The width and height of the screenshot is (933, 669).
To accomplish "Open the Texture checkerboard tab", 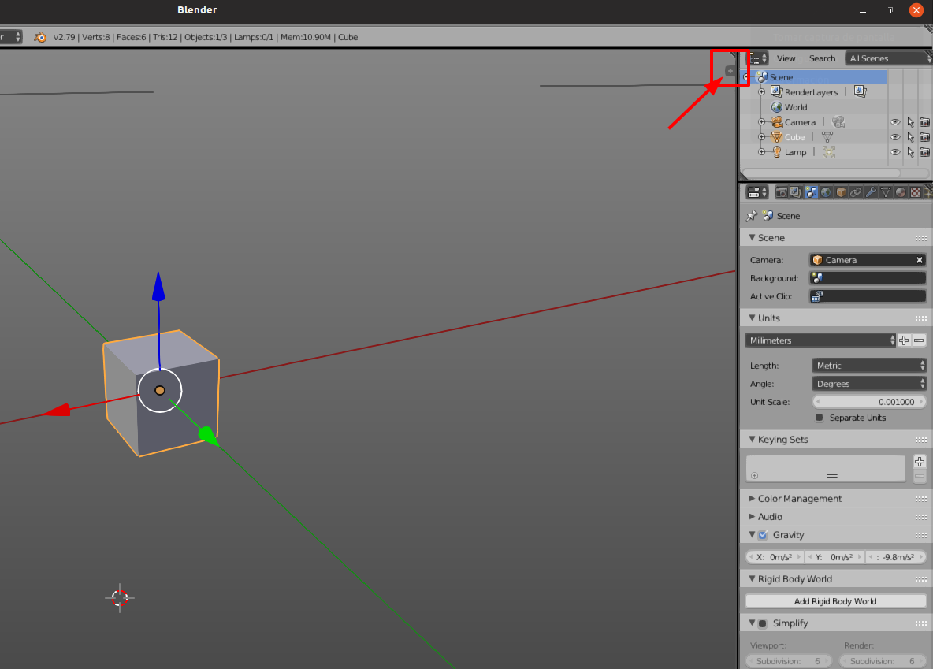I will point(916,192).
